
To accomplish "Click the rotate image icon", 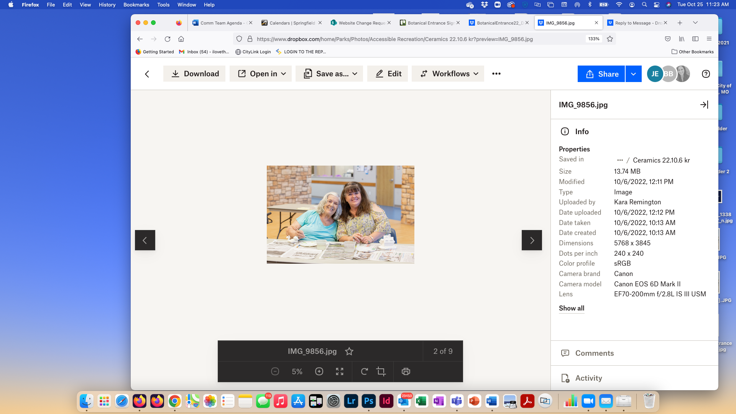I will click(x=364, y=371).
